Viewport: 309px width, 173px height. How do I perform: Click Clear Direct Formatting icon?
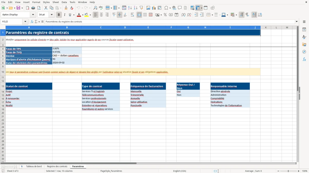coord(72,8)
